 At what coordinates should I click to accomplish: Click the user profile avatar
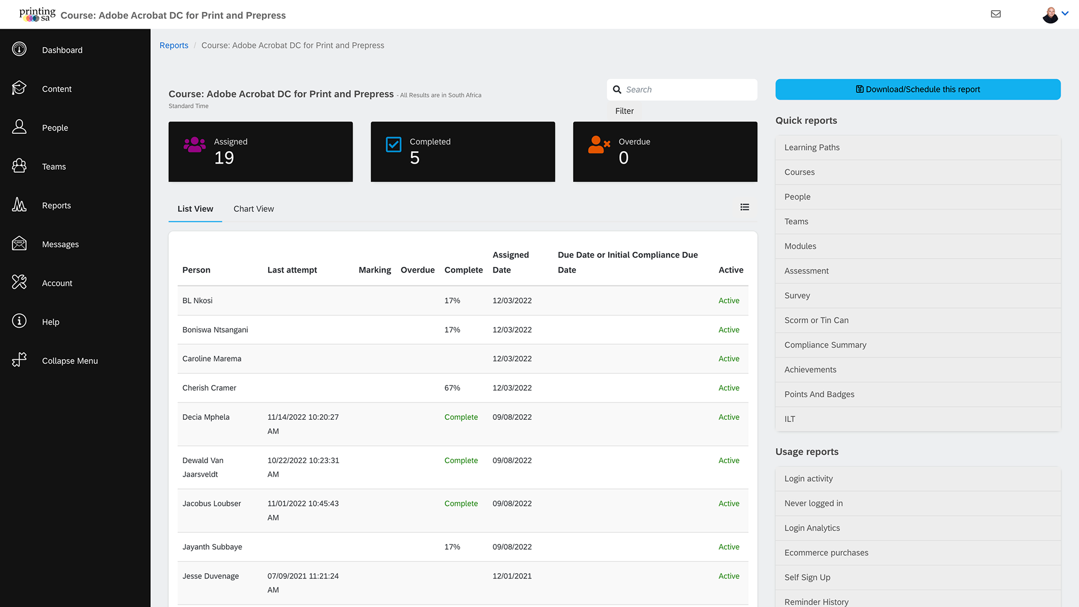1050,15
